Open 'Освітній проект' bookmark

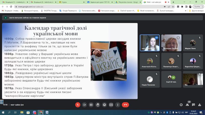tap(126, 11)
